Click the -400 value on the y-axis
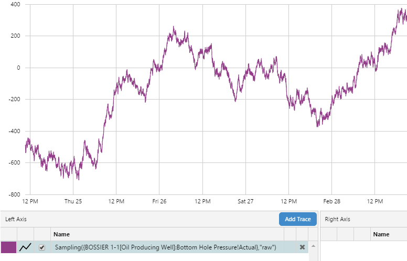The width and height of the screenshot is (407, 261). tap(14, 131)
